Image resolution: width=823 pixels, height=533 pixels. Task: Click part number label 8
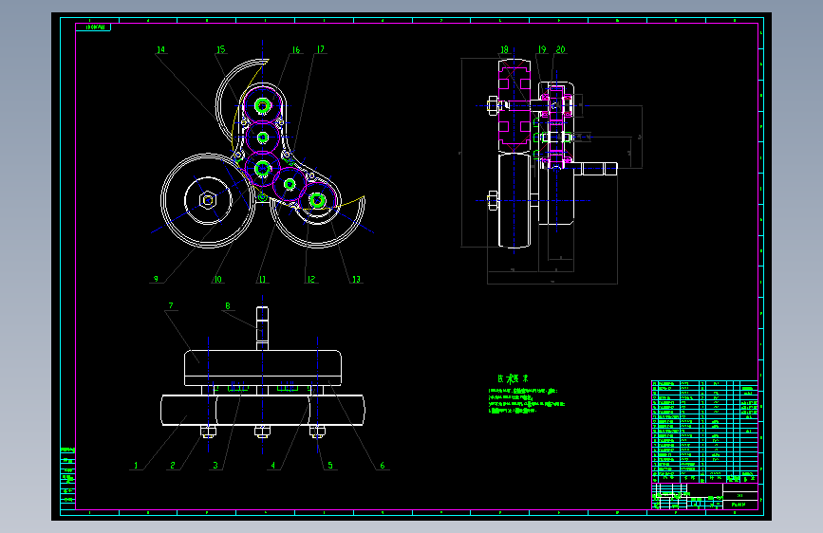point(227,305)
